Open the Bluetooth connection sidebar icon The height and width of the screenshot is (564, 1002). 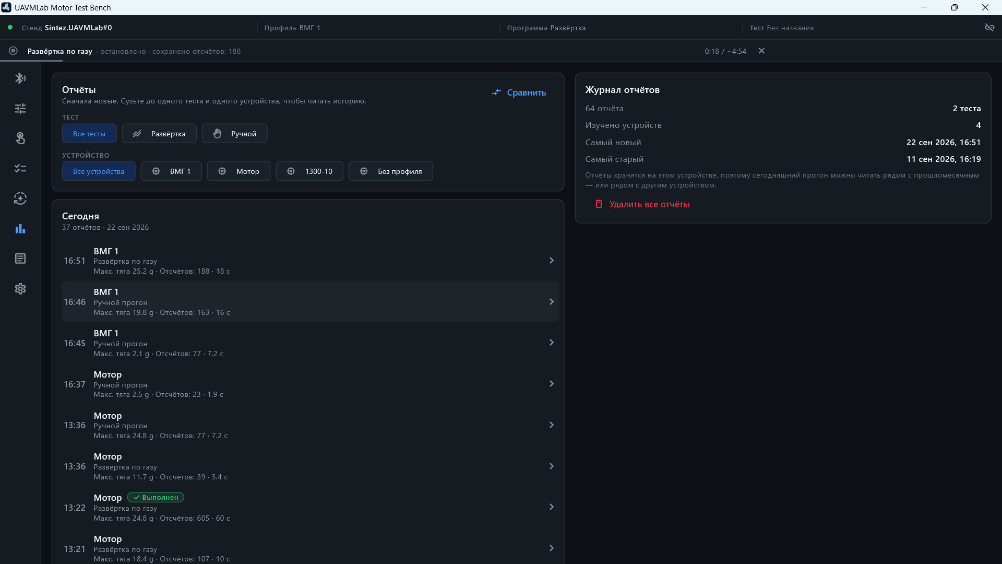pyautogui.click(x=20, y=78)
